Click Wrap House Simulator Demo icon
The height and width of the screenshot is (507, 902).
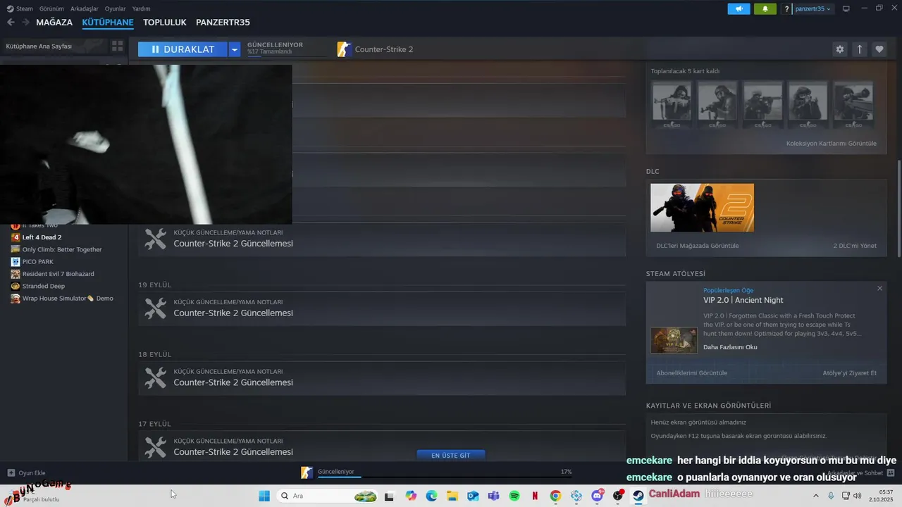[16, 298]
